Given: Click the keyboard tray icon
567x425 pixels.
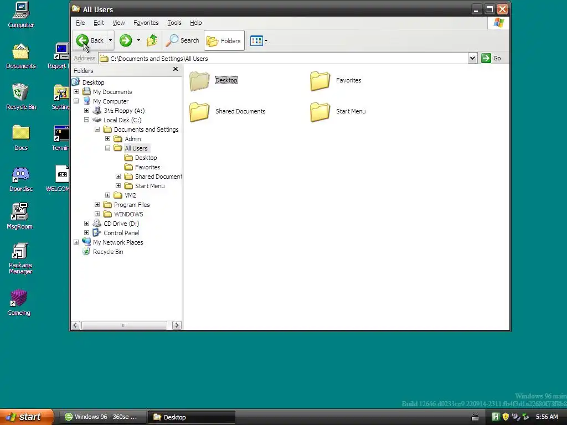Looking at the screenshot, I should [475, 417].
